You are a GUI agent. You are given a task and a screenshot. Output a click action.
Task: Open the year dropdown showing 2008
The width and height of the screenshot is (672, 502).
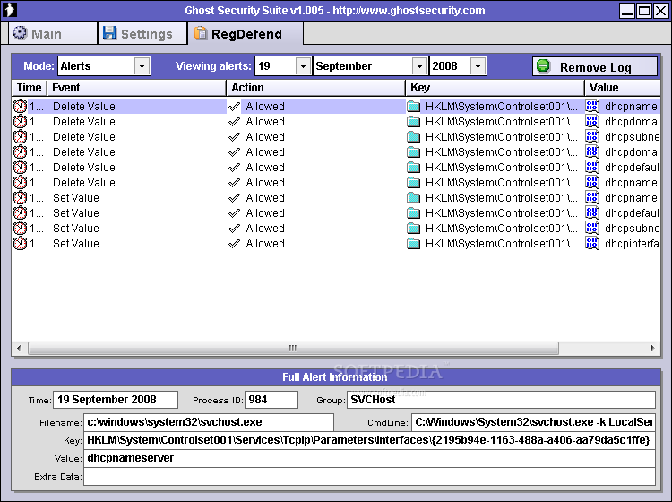[x=458, y=66]
